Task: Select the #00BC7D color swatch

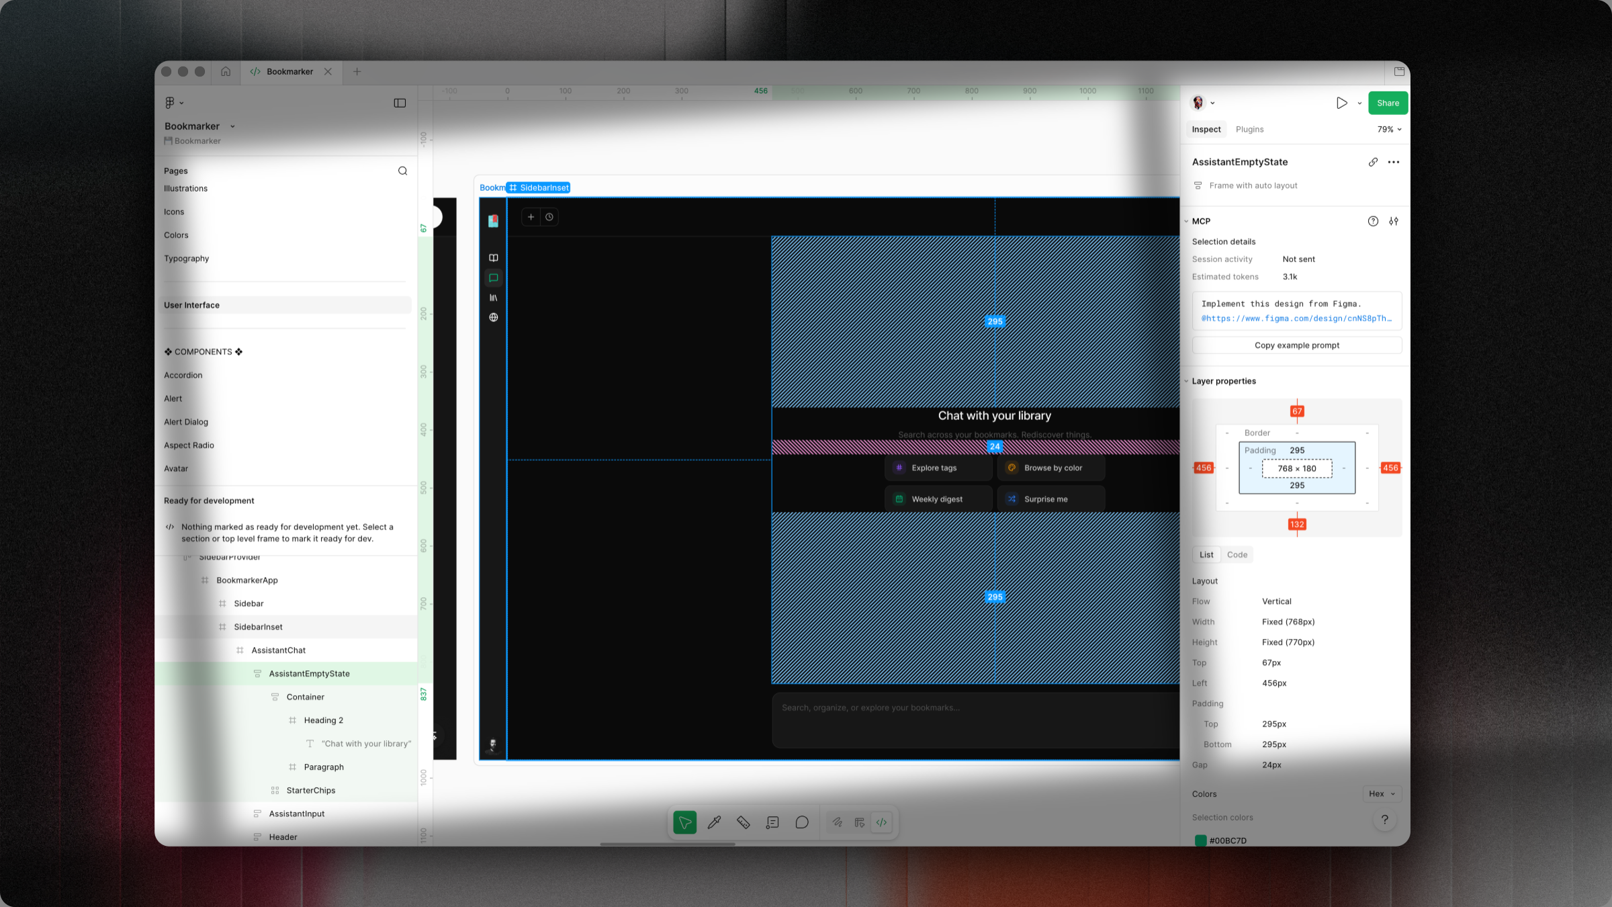Action: click(x=1201, y=840)
